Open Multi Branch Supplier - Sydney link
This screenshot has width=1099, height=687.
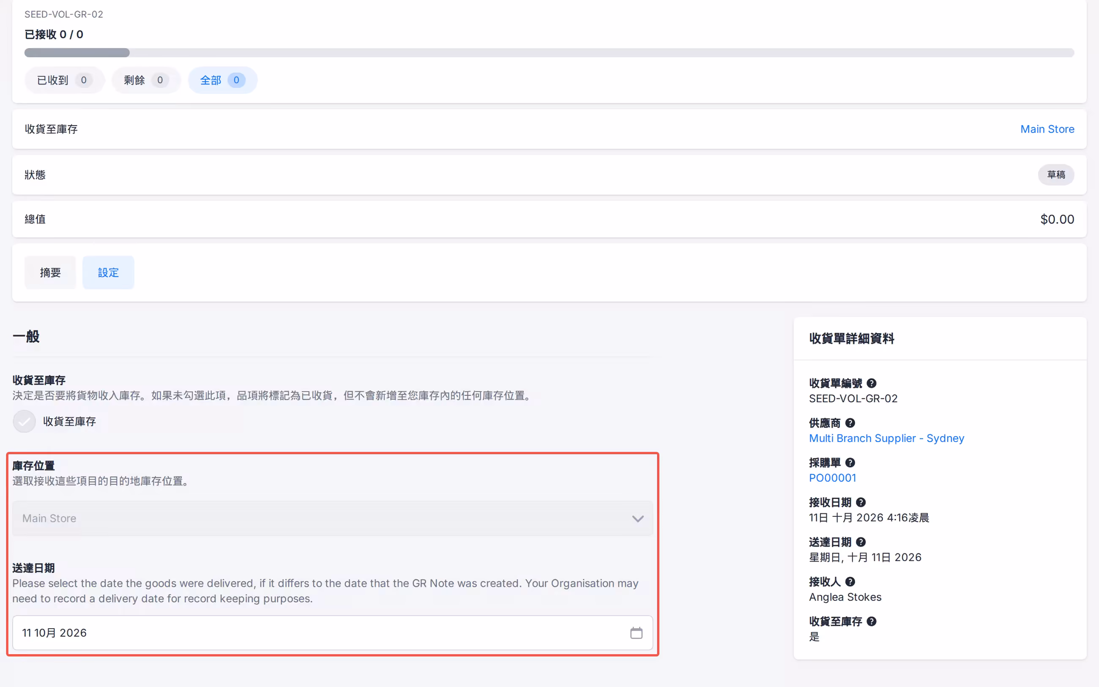click(886, 438)
